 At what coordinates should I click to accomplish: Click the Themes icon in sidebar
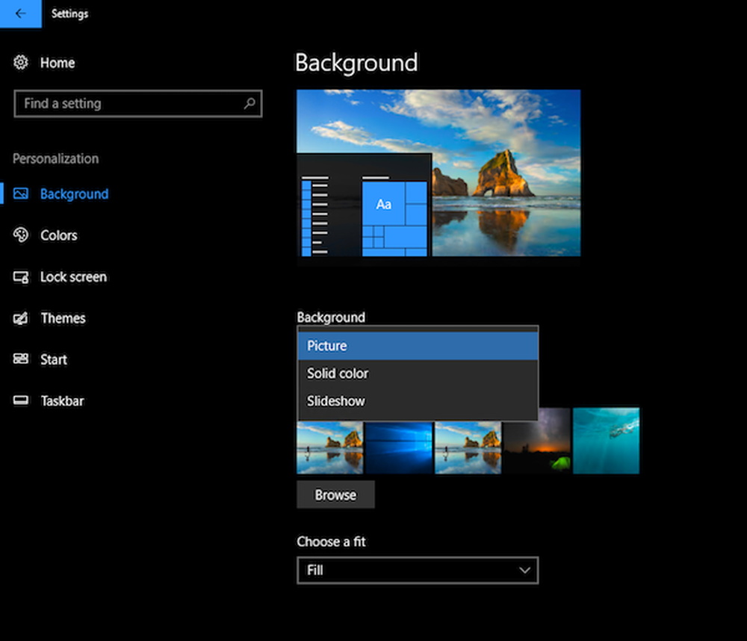coord(21,318)
